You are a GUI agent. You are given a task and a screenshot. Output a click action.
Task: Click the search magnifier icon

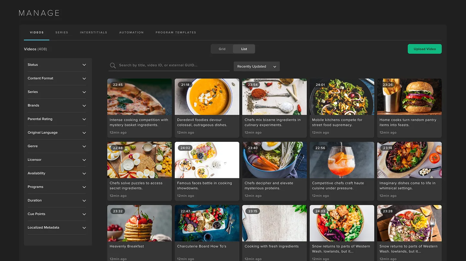113,66
